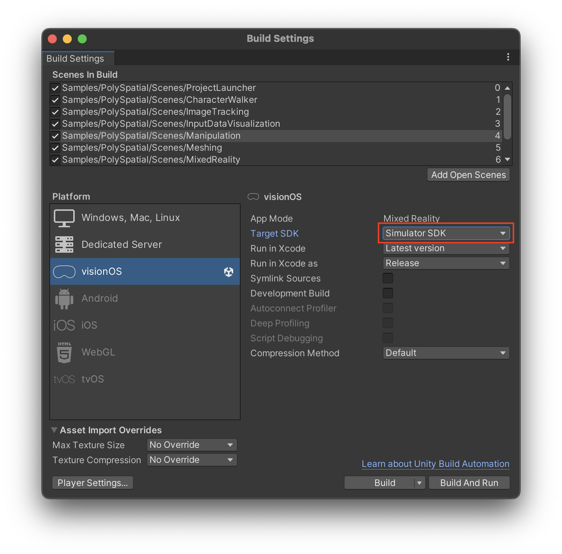The height and width of the screenshot is (554, 562).
Task: Select the Android robot platform icon
Action: [x=64, y=299]
